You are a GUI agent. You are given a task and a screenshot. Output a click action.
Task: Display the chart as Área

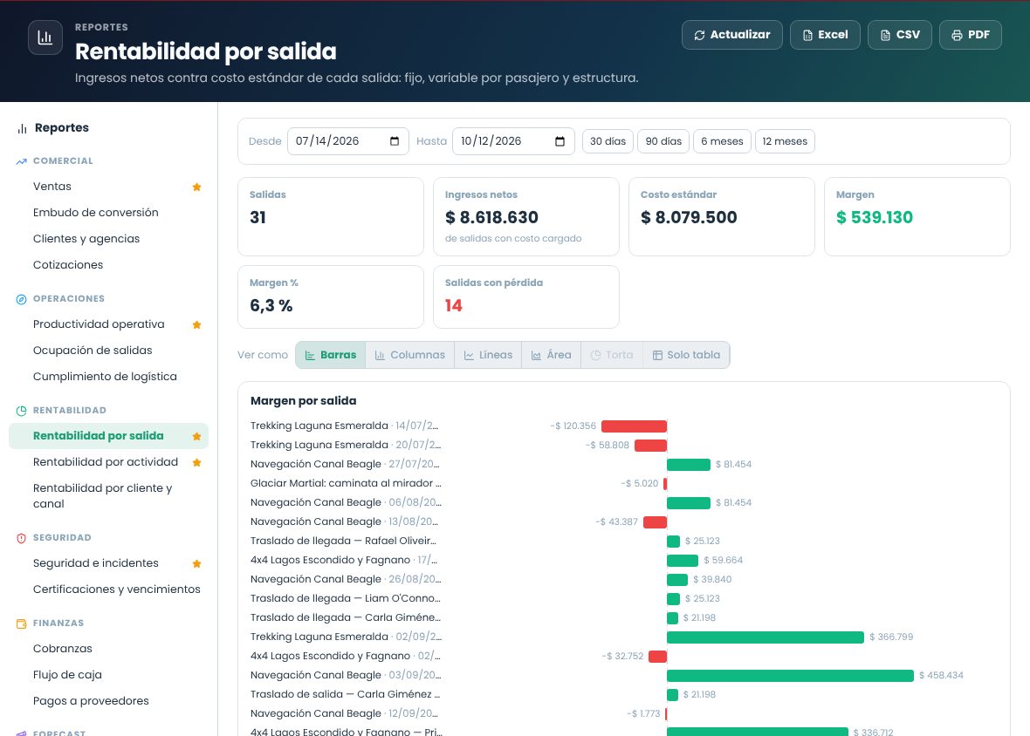tap(551, 355)
